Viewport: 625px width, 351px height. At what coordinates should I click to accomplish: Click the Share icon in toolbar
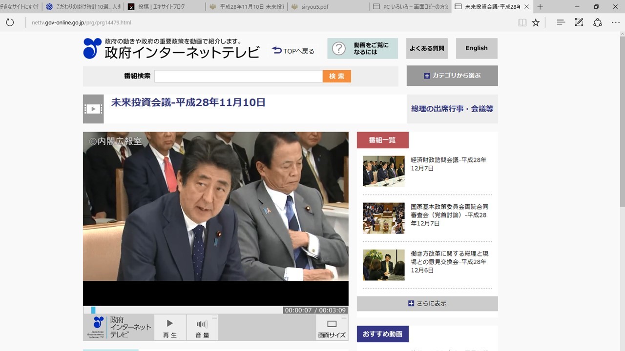point(598,22)
